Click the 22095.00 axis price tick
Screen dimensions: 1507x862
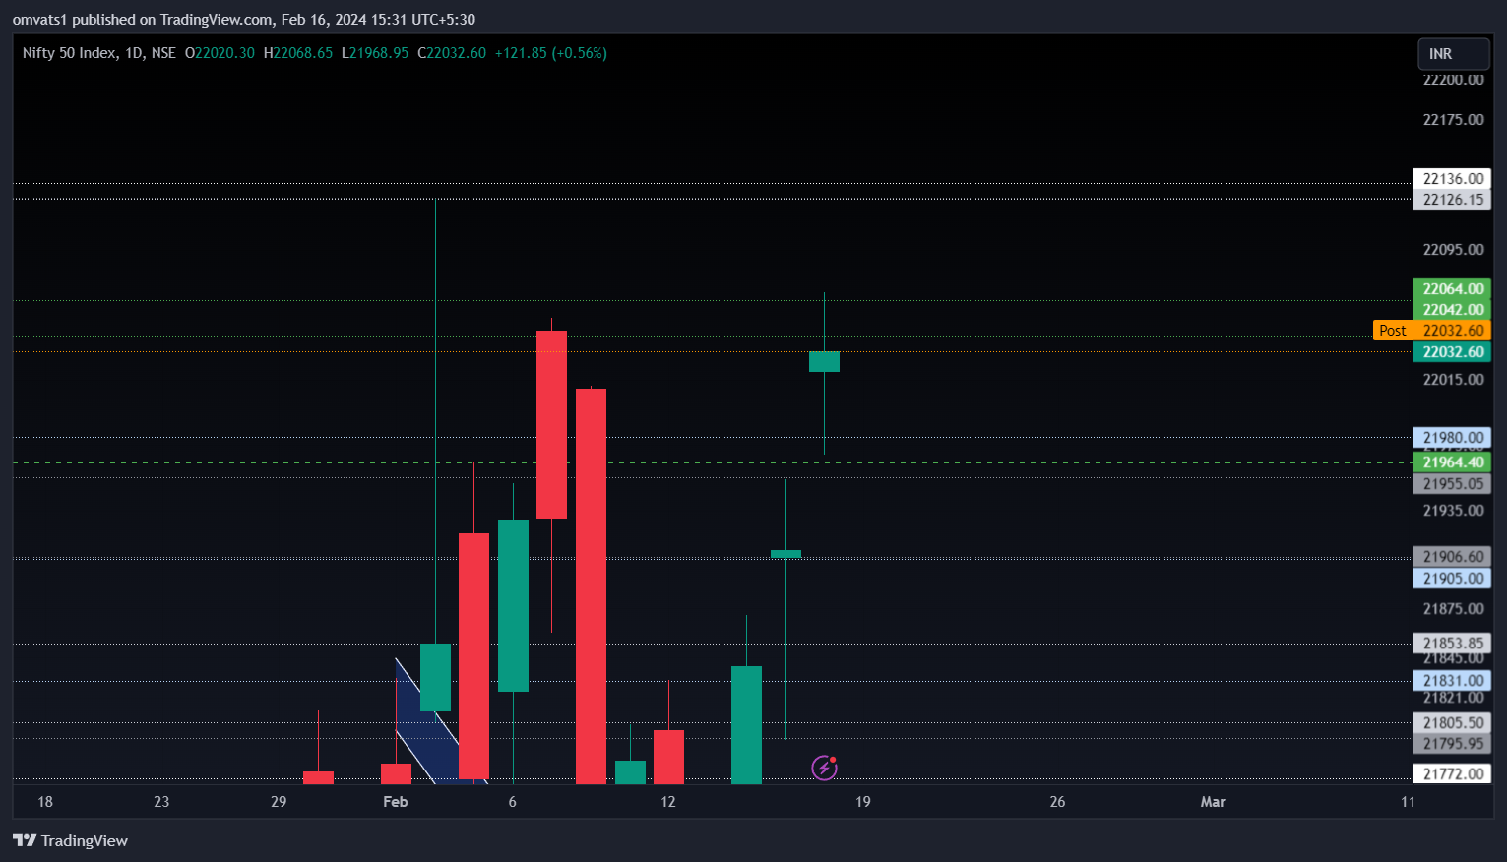[x=1453, y=250]
